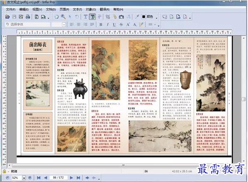Screen dimensions: 248x182
Task: Select the Link chain tool icon
Action: [x=114, y=17]
